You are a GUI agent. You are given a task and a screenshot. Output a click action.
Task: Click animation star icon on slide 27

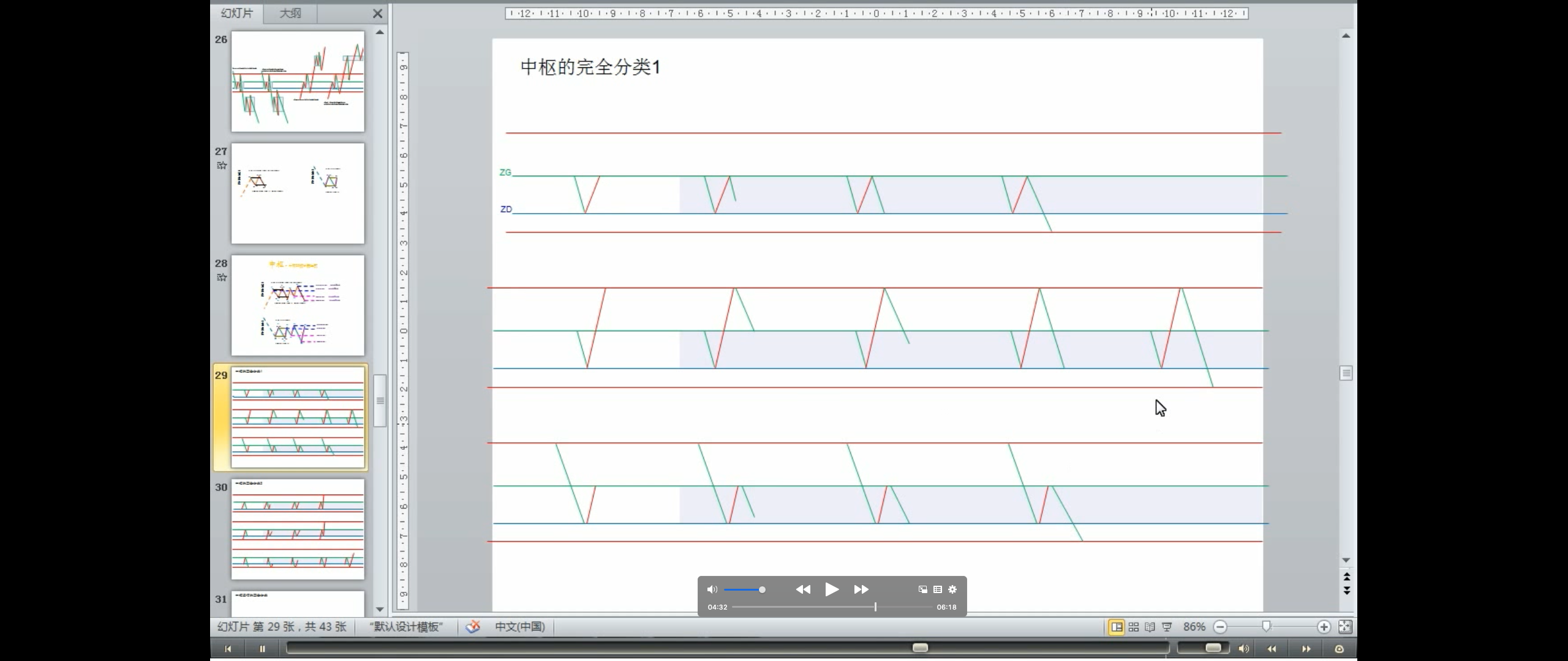[222, 165]
